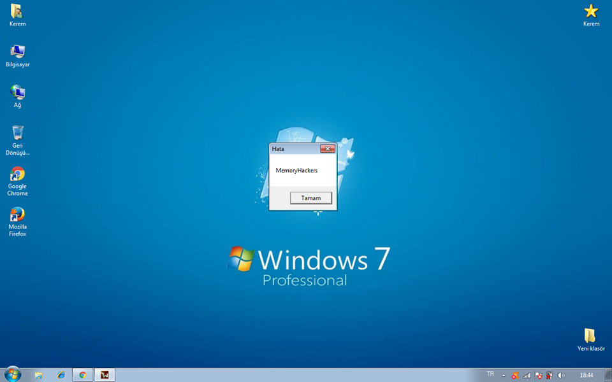Open the network signal tray icon
Image resolution: width=612 pixels, height=382 pixels.
[x=527, y=376]
